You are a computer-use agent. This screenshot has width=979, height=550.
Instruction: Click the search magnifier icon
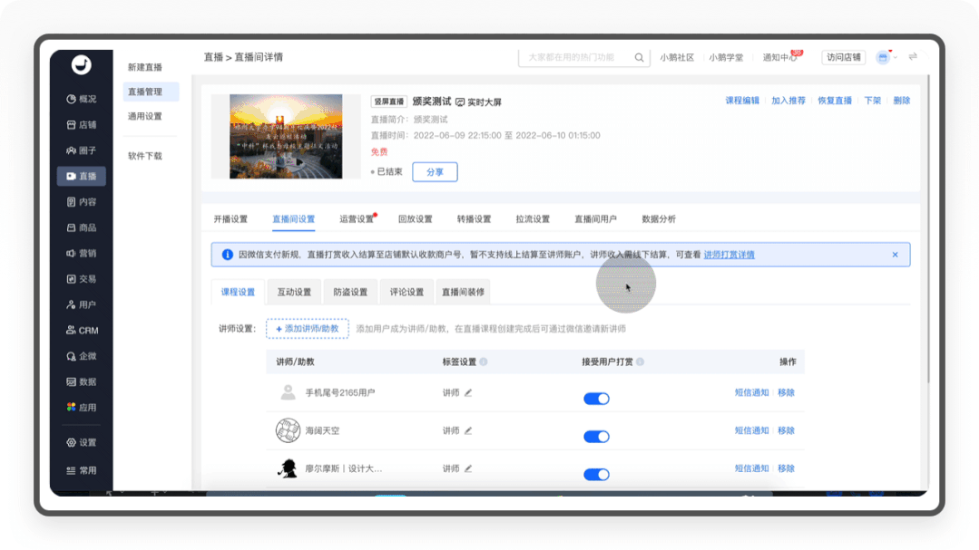coord(640,57)
